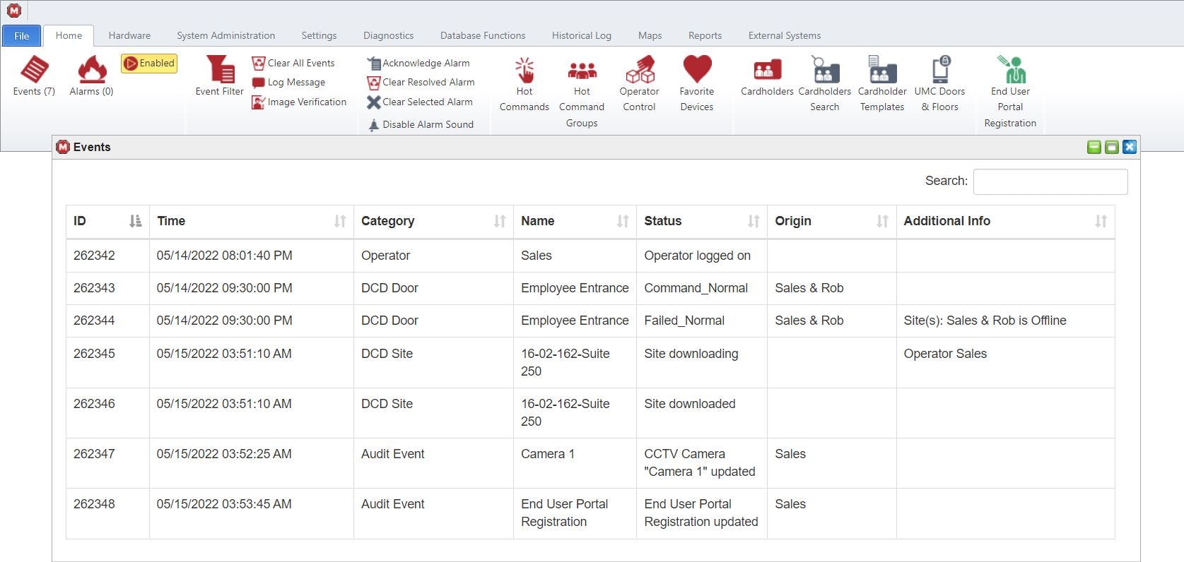Screen dimensions: 1184x562
Task: Open End User Portal Registration
Action: (x=1011, y=71)
